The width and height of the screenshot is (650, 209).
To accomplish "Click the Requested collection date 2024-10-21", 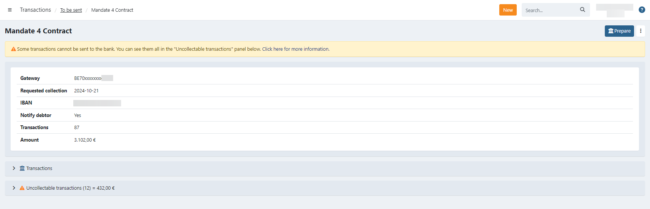I will click(86, 91).
